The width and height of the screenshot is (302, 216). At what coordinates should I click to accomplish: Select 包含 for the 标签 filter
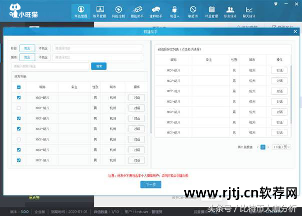point(27,49)
